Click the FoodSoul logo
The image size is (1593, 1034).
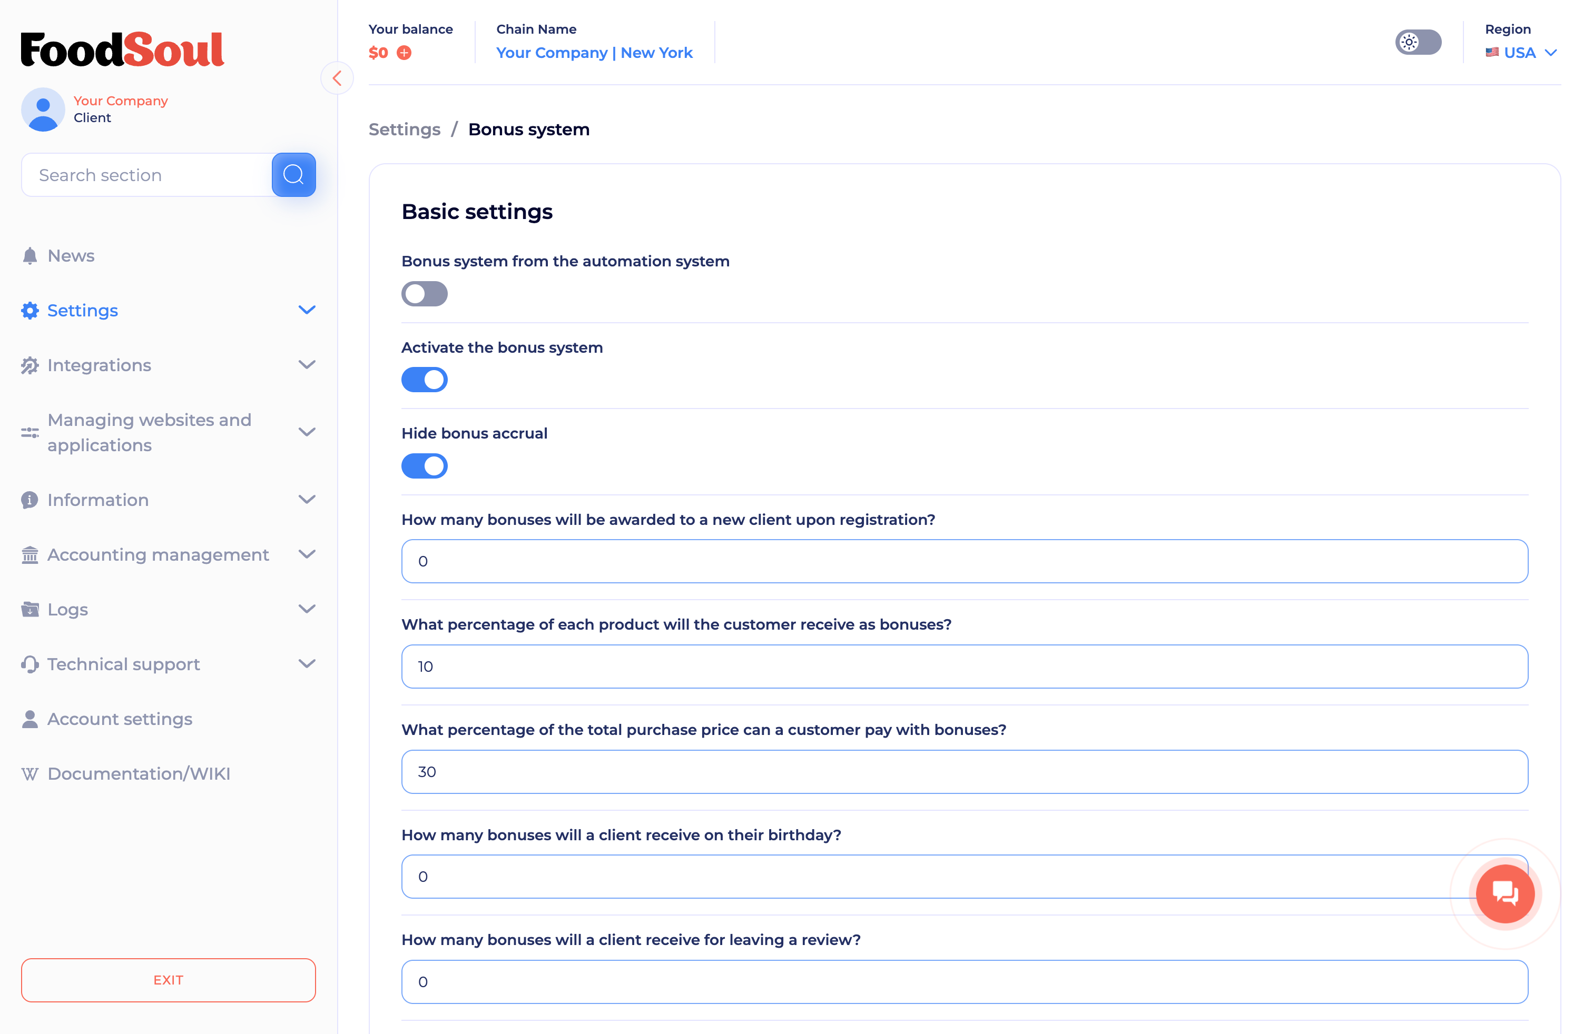pyautogui.click(x=123, y=49)
